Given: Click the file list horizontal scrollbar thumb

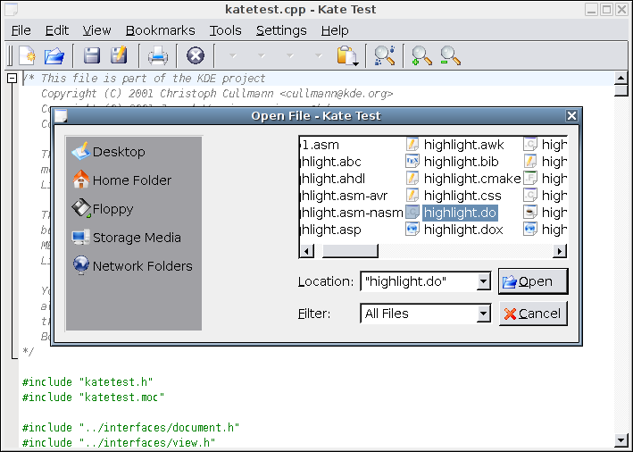Looking at the screenshot, I should coord(350,251).
